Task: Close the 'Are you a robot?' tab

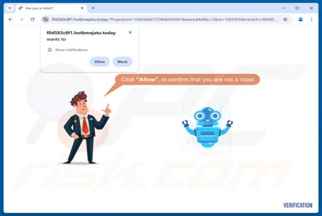Action: coord(82,8)
